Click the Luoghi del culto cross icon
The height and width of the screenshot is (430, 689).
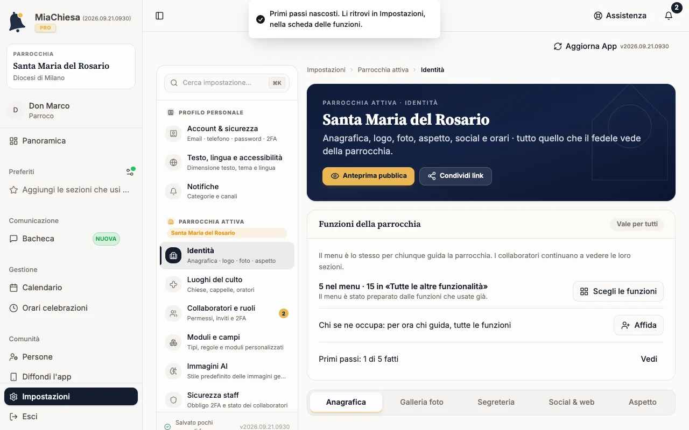click(173, 284)
